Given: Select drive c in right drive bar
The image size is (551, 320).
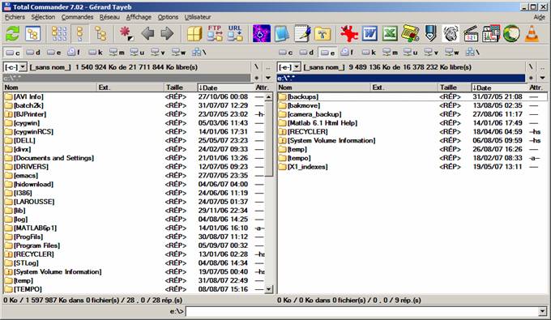Looking at the screenshot, I should [x=286, y=53].
